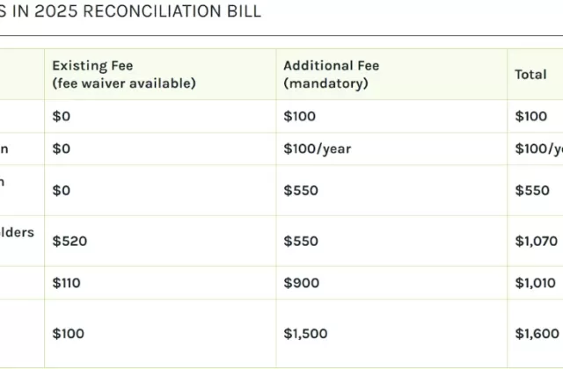Click the '(fee waiver available)' subheader text
The width and height of the screenshot is (563, 369).
(123, 83)
